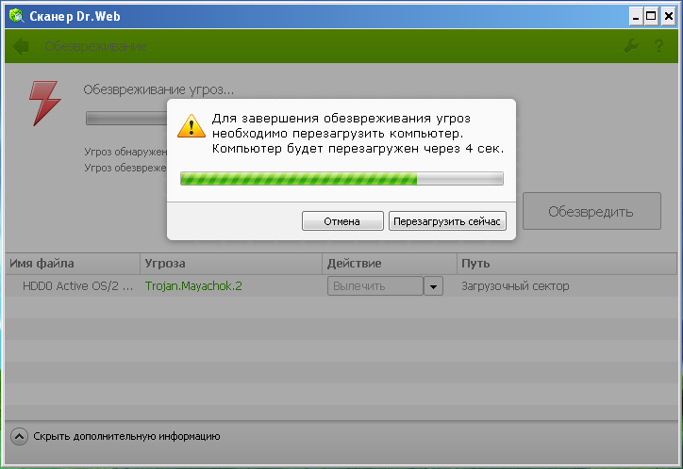Viewport: 683px width, 469px height.
Task: Click 'Скрыть дополнительную информацию' link
Action: coord(126,436)
